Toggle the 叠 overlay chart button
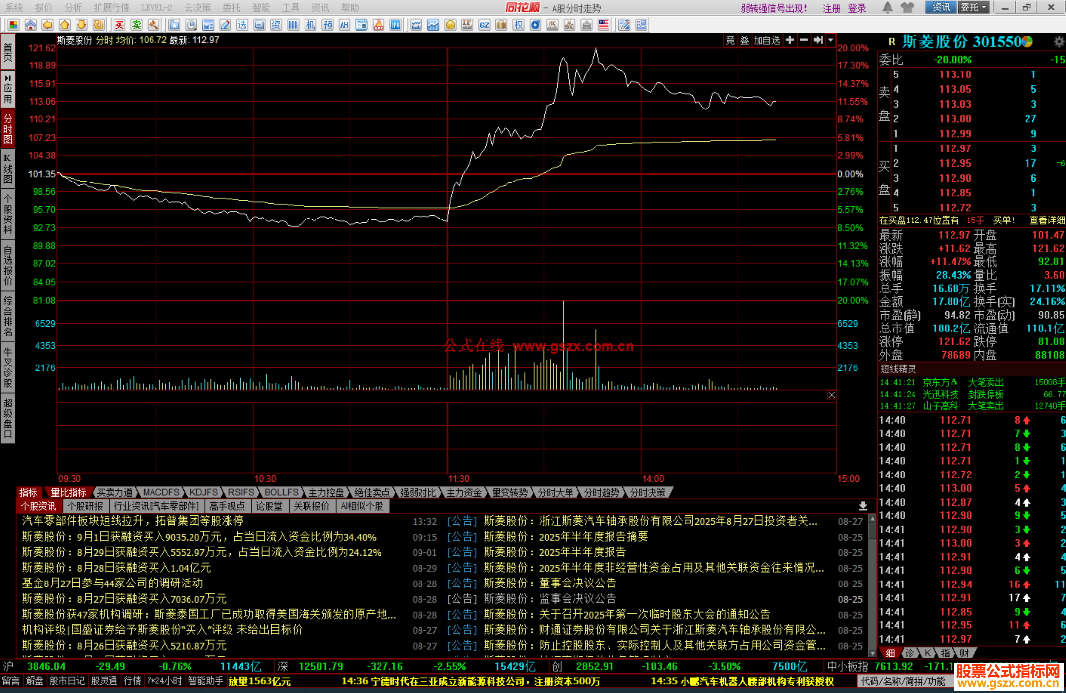This screenshot has height=693, width=1066. [744, 40]
